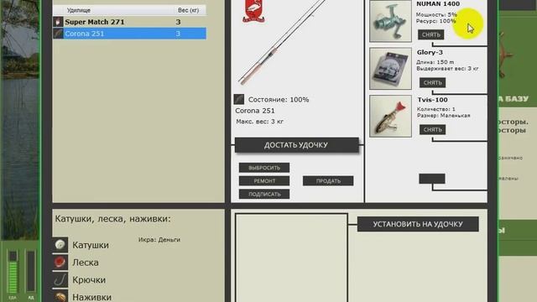Open the Катушки category

(91, 245)
